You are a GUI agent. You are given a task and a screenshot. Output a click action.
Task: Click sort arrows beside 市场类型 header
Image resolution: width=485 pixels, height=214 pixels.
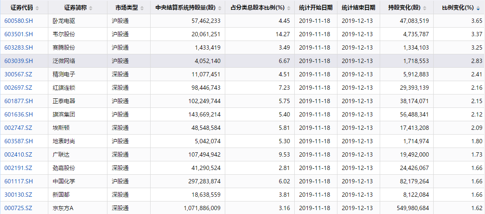(142, 8)
